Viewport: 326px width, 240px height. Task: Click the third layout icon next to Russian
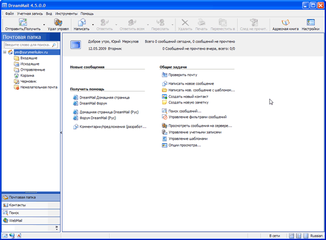tap(305, 236)
